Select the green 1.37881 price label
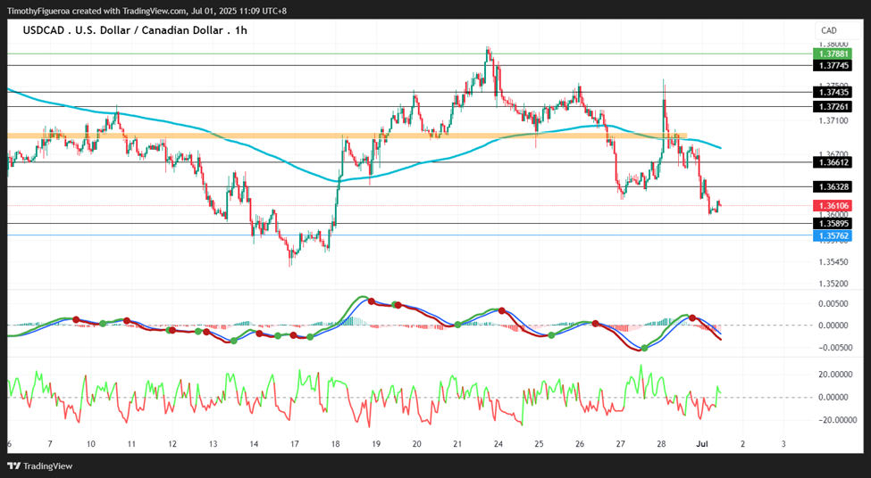 click(832, 54)
